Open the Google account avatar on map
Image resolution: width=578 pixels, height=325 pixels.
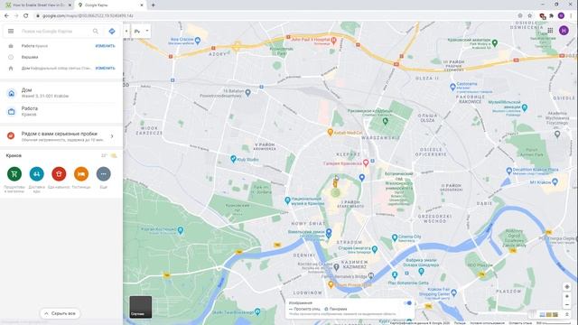pos(564,31)
